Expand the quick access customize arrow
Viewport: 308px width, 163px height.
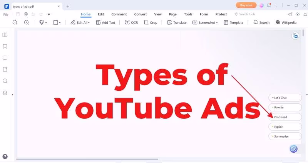coord(49,14)
